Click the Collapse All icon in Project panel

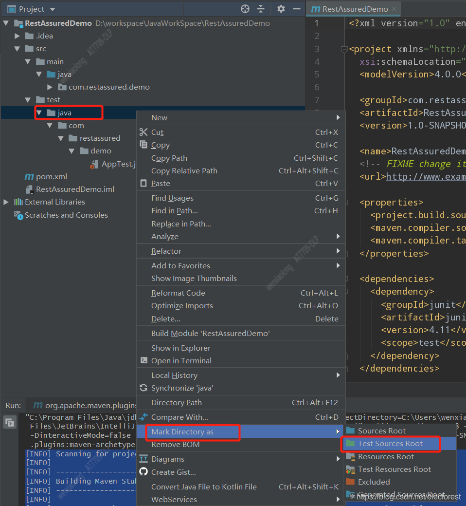pyautogui.click(x=261, y=9)
